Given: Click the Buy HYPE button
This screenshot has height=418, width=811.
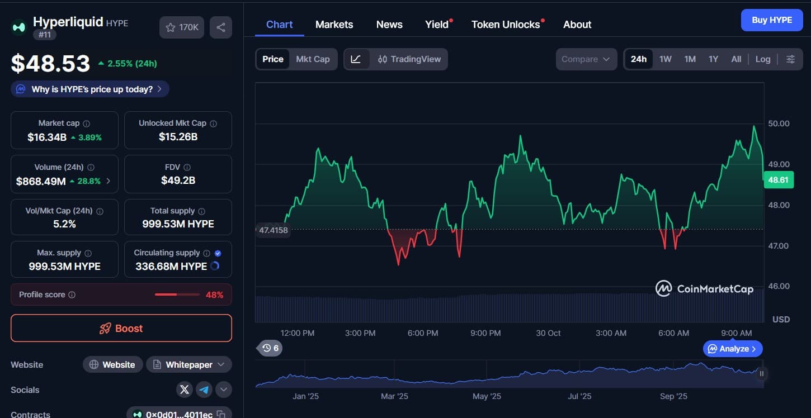Looking at the screenshot, I should [771, 20].
